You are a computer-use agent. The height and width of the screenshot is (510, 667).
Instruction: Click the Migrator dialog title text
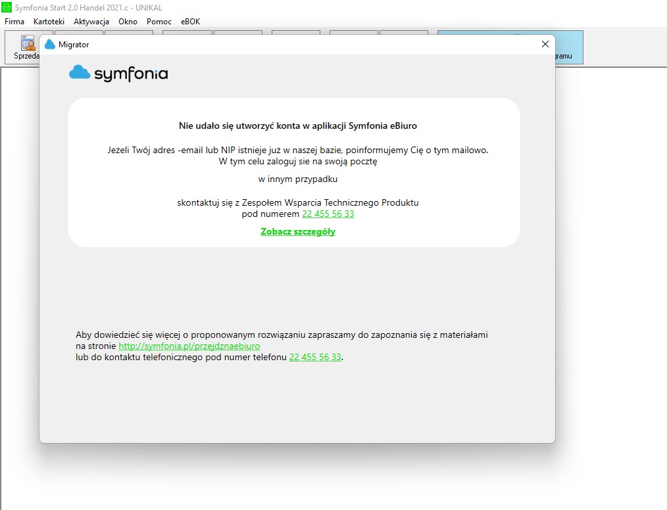[x=74, y=45]
